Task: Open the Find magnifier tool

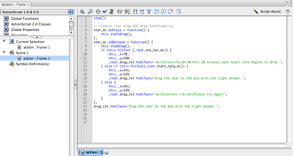Action: 90,11
